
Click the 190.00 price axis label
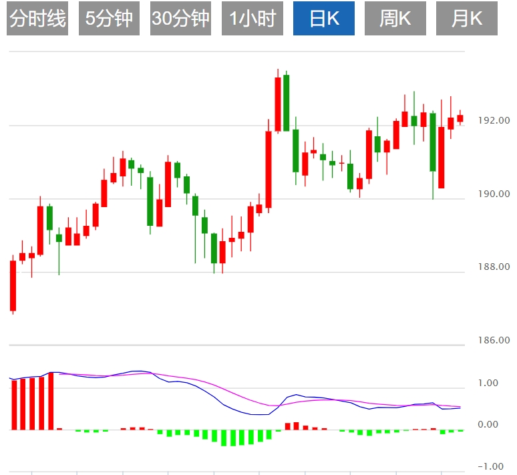pos(494,194)
